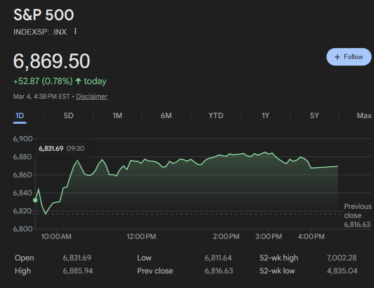The width and height of the screenshot is (374, 288).
Task: Click the 52-wk low value 4,835.04
Action: 342,271
